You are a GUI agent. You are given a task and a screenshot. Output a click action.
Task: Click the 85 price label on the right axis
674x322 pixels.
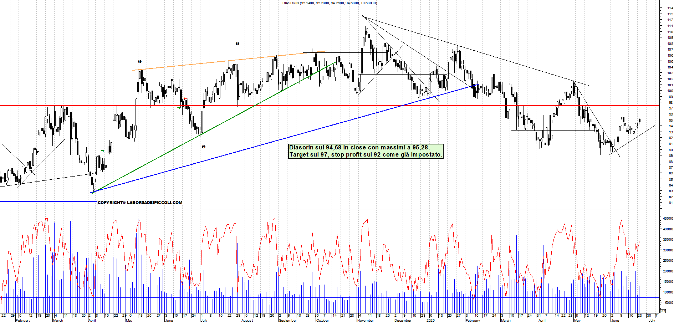[671, 179]
